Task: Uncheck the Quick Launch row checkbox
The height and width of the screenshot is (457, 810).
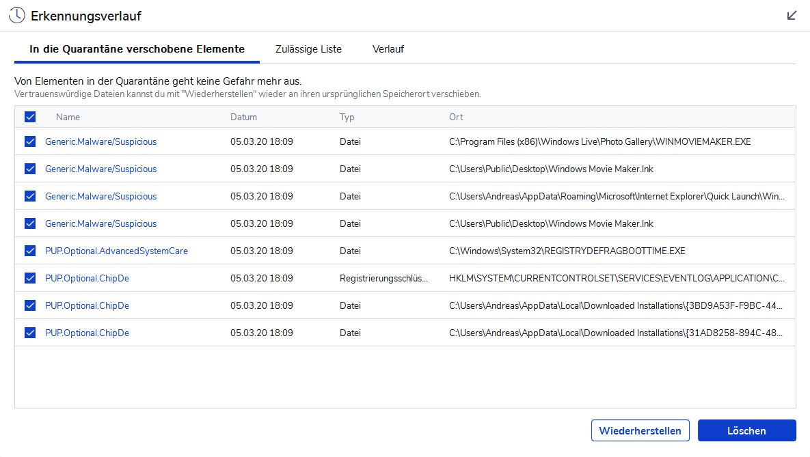Action: [x=30, y=196]
